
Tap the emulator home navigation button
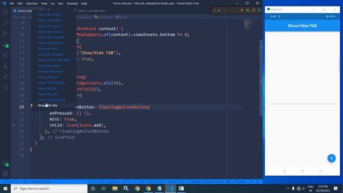pyautogui.click(x=302, y=171)
